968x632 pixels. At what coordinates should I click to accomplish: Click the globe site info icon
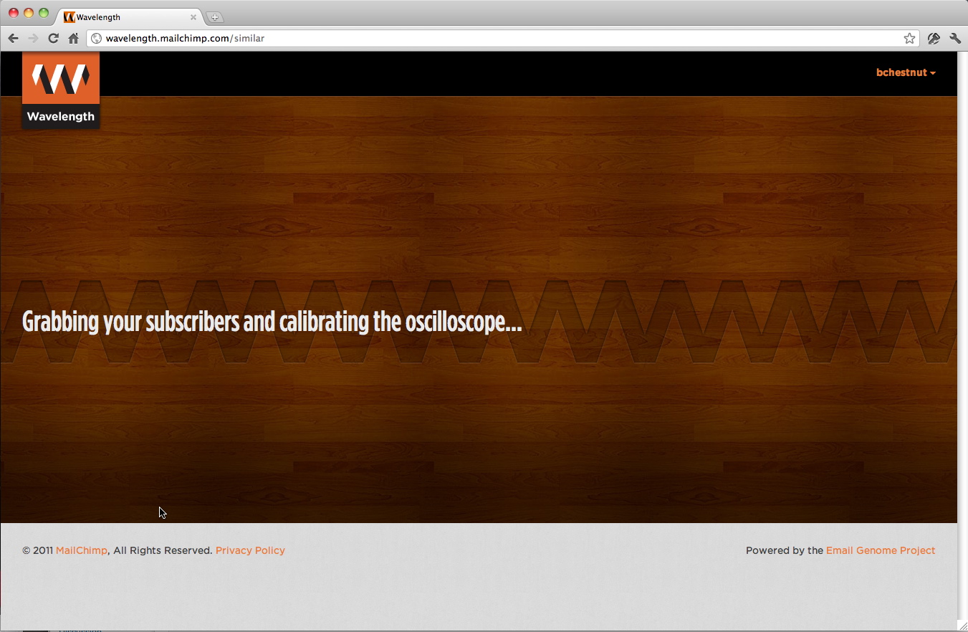tap(97, 39)
